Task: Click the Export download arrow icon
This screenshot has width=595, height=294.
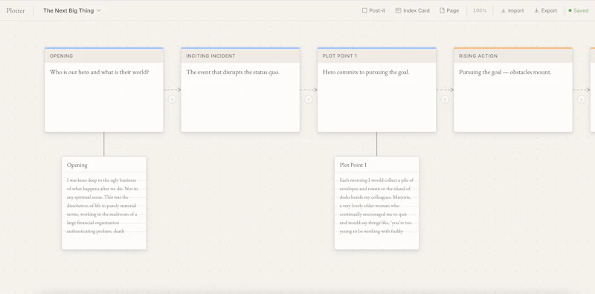Action: 536,10
